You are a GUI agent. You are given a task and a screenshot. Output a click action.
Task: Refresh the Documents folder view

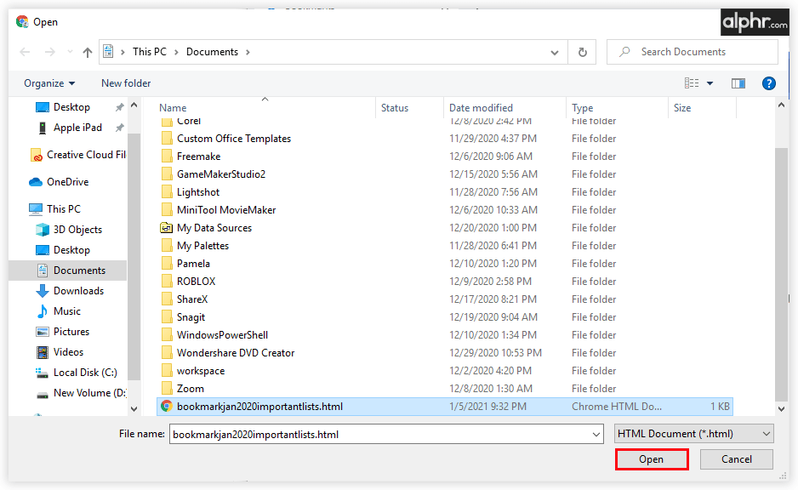coord(582,52)
